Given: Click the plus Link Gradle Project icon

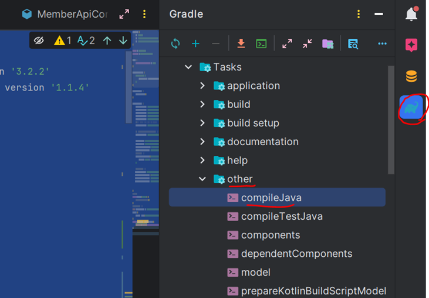Looking at the screenshot, I should pos(195,43).
